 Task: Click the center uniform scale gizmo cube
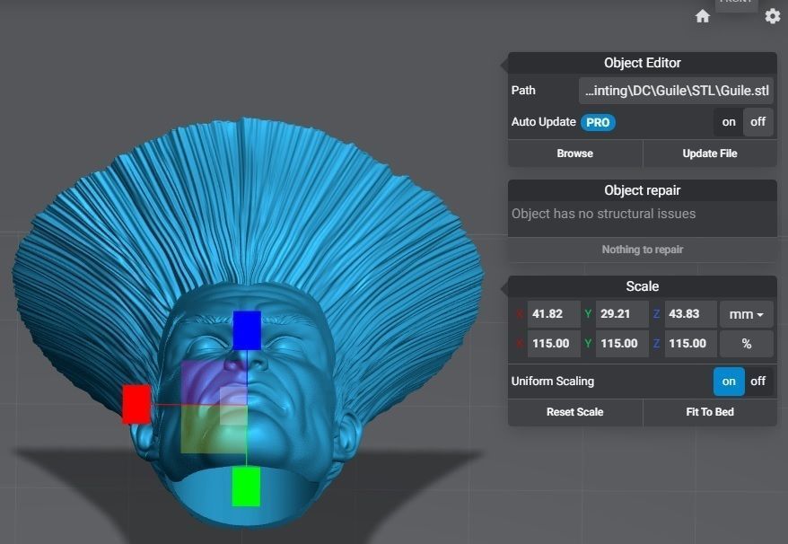pyautogui.click(x=233, y=407)
